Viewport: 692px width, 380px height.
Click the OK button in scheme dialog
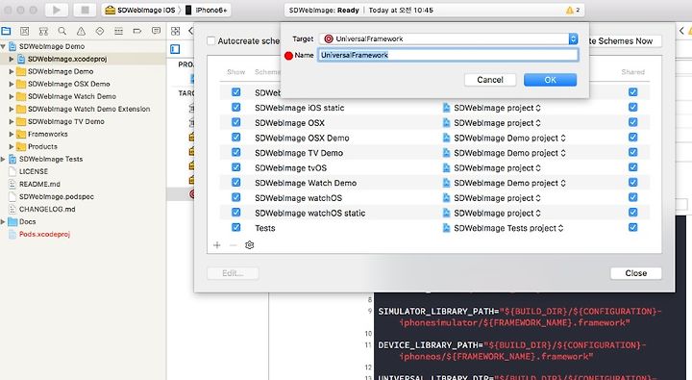[x=550, y=80]
